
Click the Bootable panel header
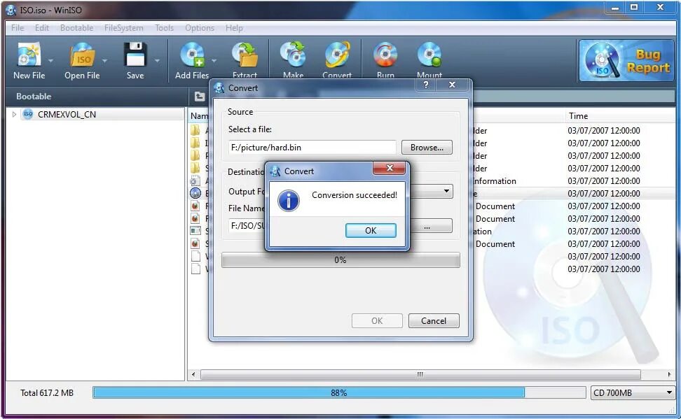click(95, 97)
